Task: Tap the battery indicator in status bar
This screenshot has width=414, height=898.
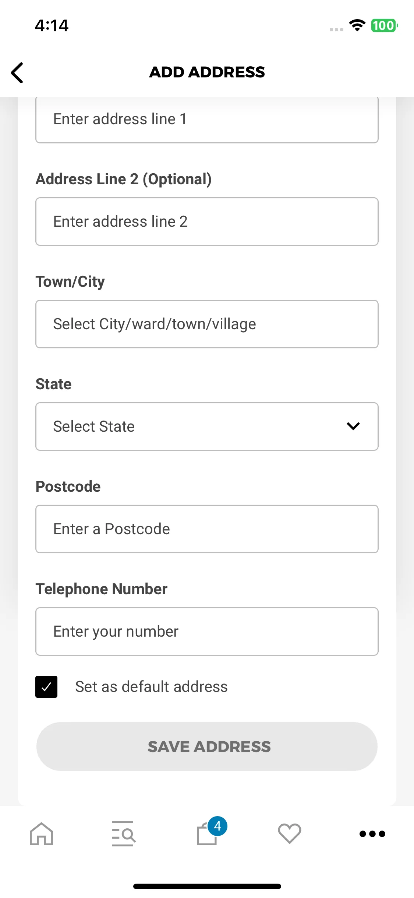Action: pyautogui.click(x=385, y=25)
